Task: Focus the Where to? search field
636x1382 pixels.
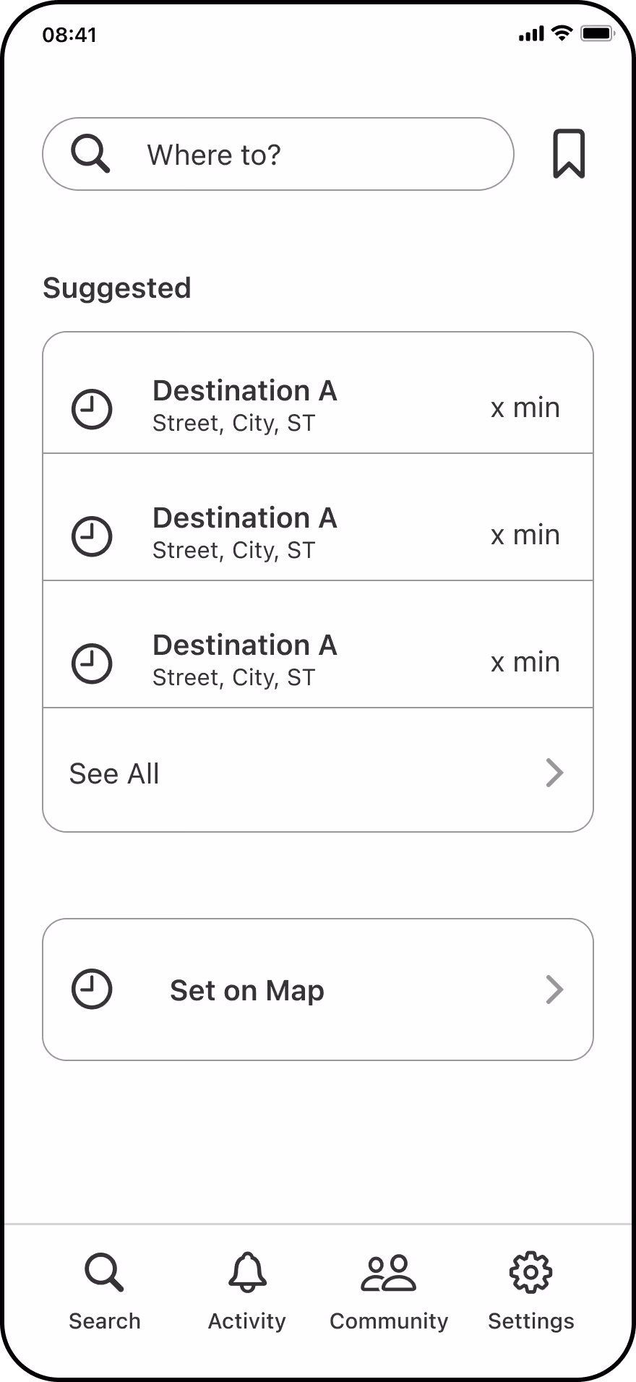Action: pyautogui.click(x=278, y=154)
